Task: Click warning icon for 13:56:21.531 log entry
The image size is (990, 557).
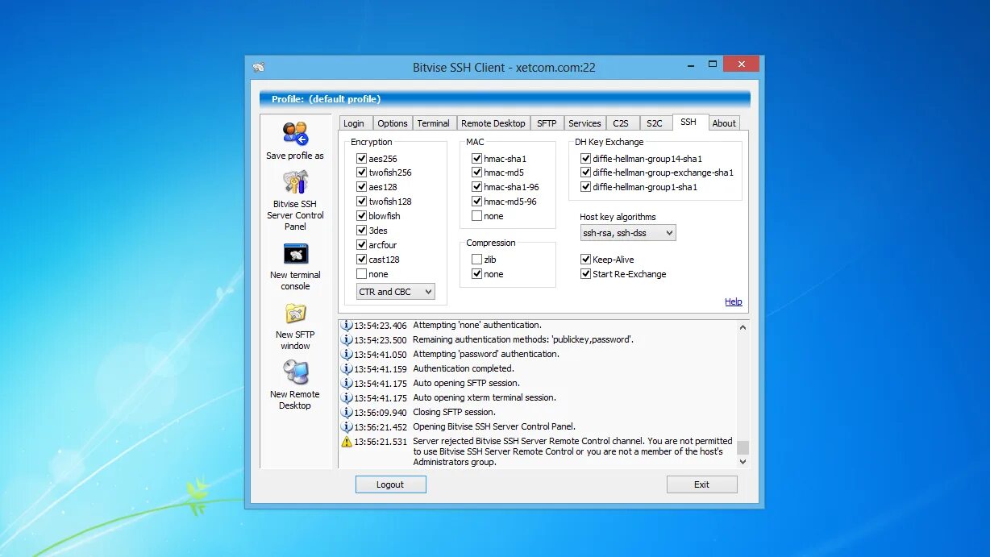Action: coord(347,442)
